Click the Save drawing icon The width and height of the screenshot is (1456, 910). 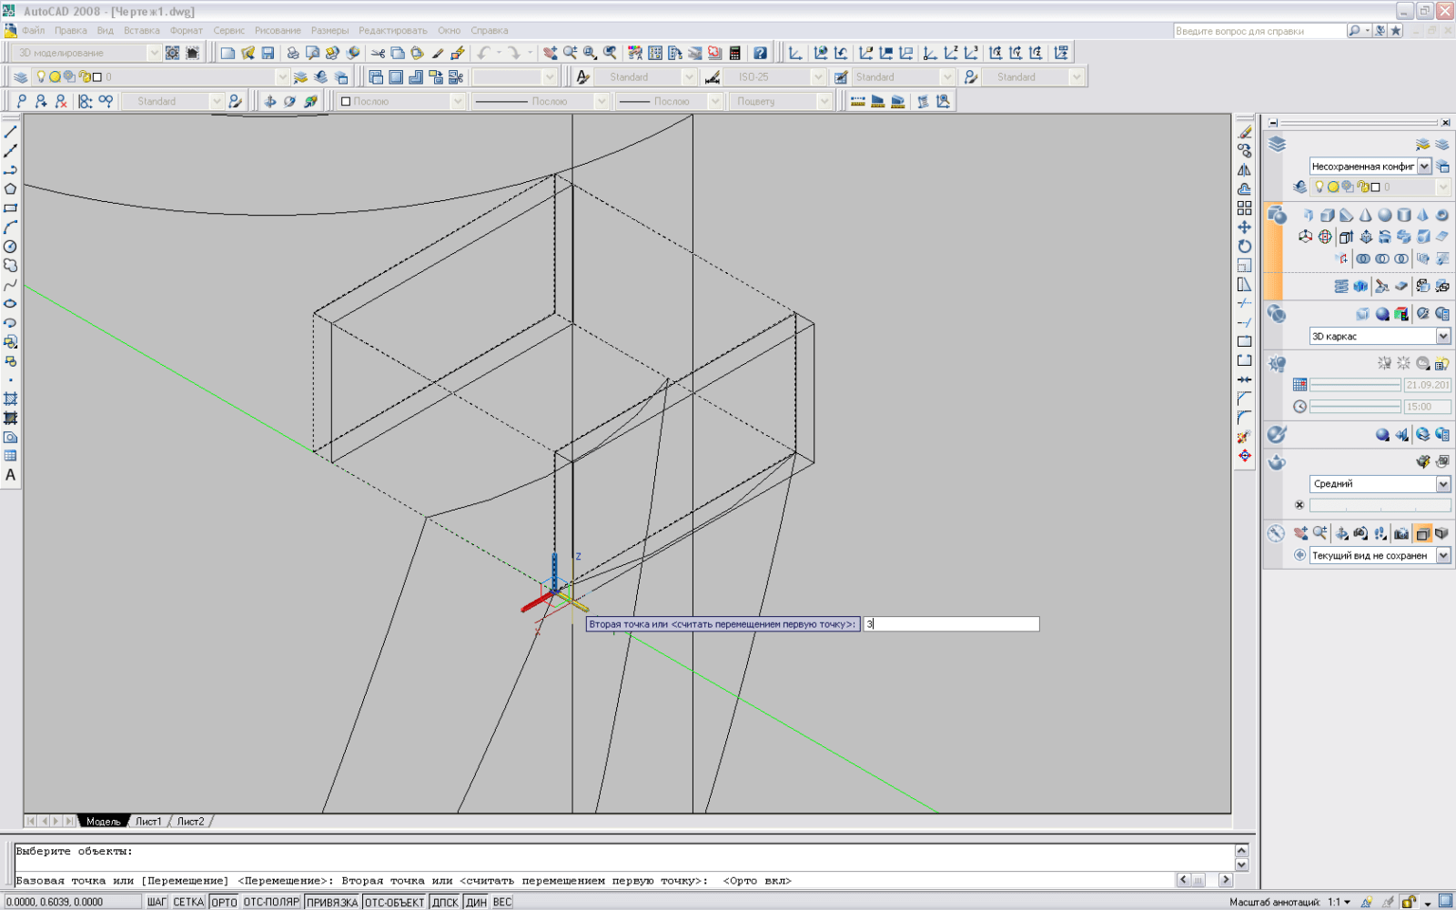coord(268,53)
